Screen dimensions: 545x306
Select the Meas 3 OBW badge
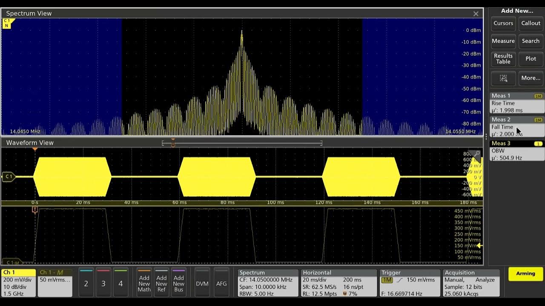[x=517, y=150]
